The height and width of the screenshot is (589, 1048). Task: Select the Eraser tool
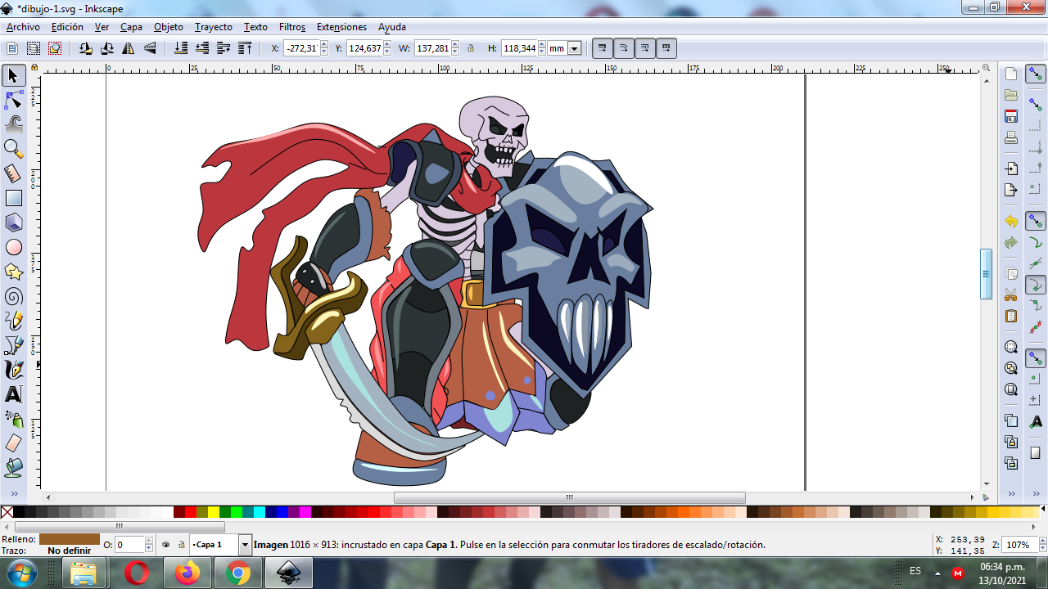tap(13, 443)
